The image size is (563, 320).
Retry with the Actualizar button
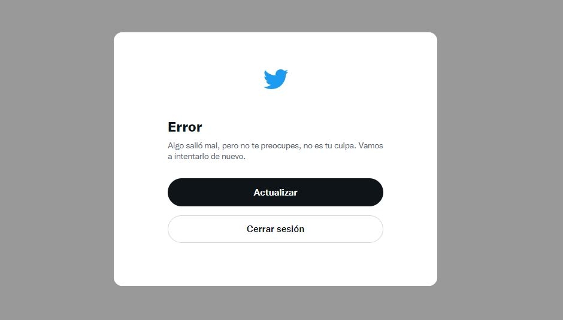[276, 192]
